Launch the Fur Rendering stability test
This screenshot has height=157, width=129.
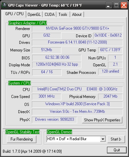[x=22, y=139]
